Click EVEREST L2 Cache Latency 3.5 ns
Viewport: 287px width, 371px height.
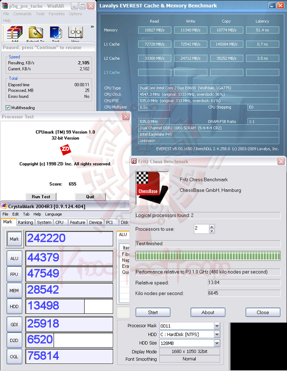coord(262,58)
